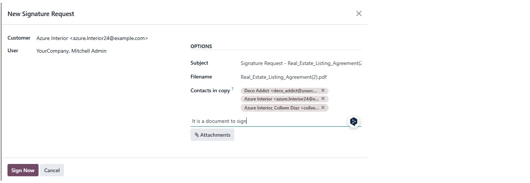Edit the Filename Real_Estate_Listing_Agreement(2).pdf field

click(x=301, y=77)
